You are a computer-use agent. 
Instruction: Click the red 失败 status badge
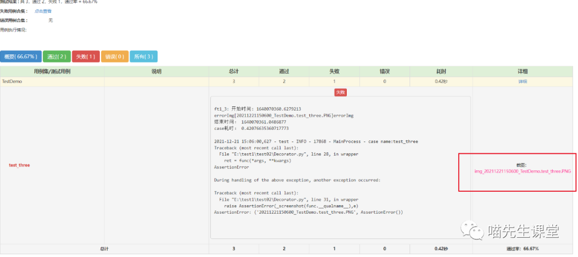coord(340,92)
